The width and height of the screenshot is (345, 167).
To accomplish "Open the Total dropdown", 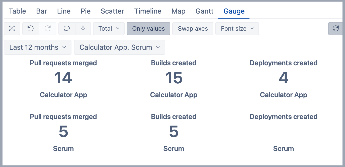I will pos(109,29).
